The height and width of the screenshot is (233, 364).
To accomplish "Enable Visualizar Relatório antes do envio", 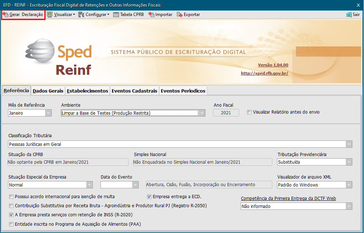I will pos(249,112).
